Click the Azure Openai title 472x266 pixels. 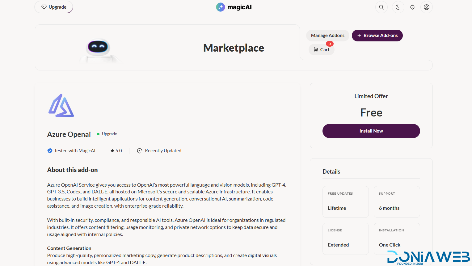69,134
